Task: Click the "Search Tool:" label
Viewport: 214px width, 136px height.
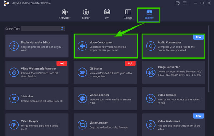Action: (13, 29)
